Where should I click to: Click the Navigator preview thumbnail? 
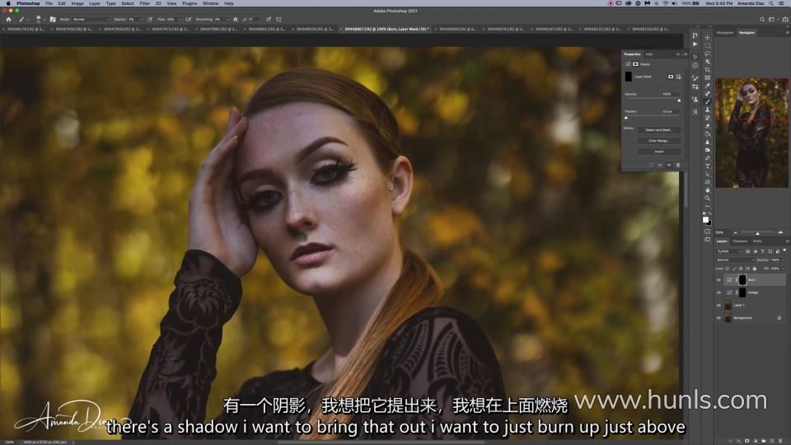coord(751,133)
